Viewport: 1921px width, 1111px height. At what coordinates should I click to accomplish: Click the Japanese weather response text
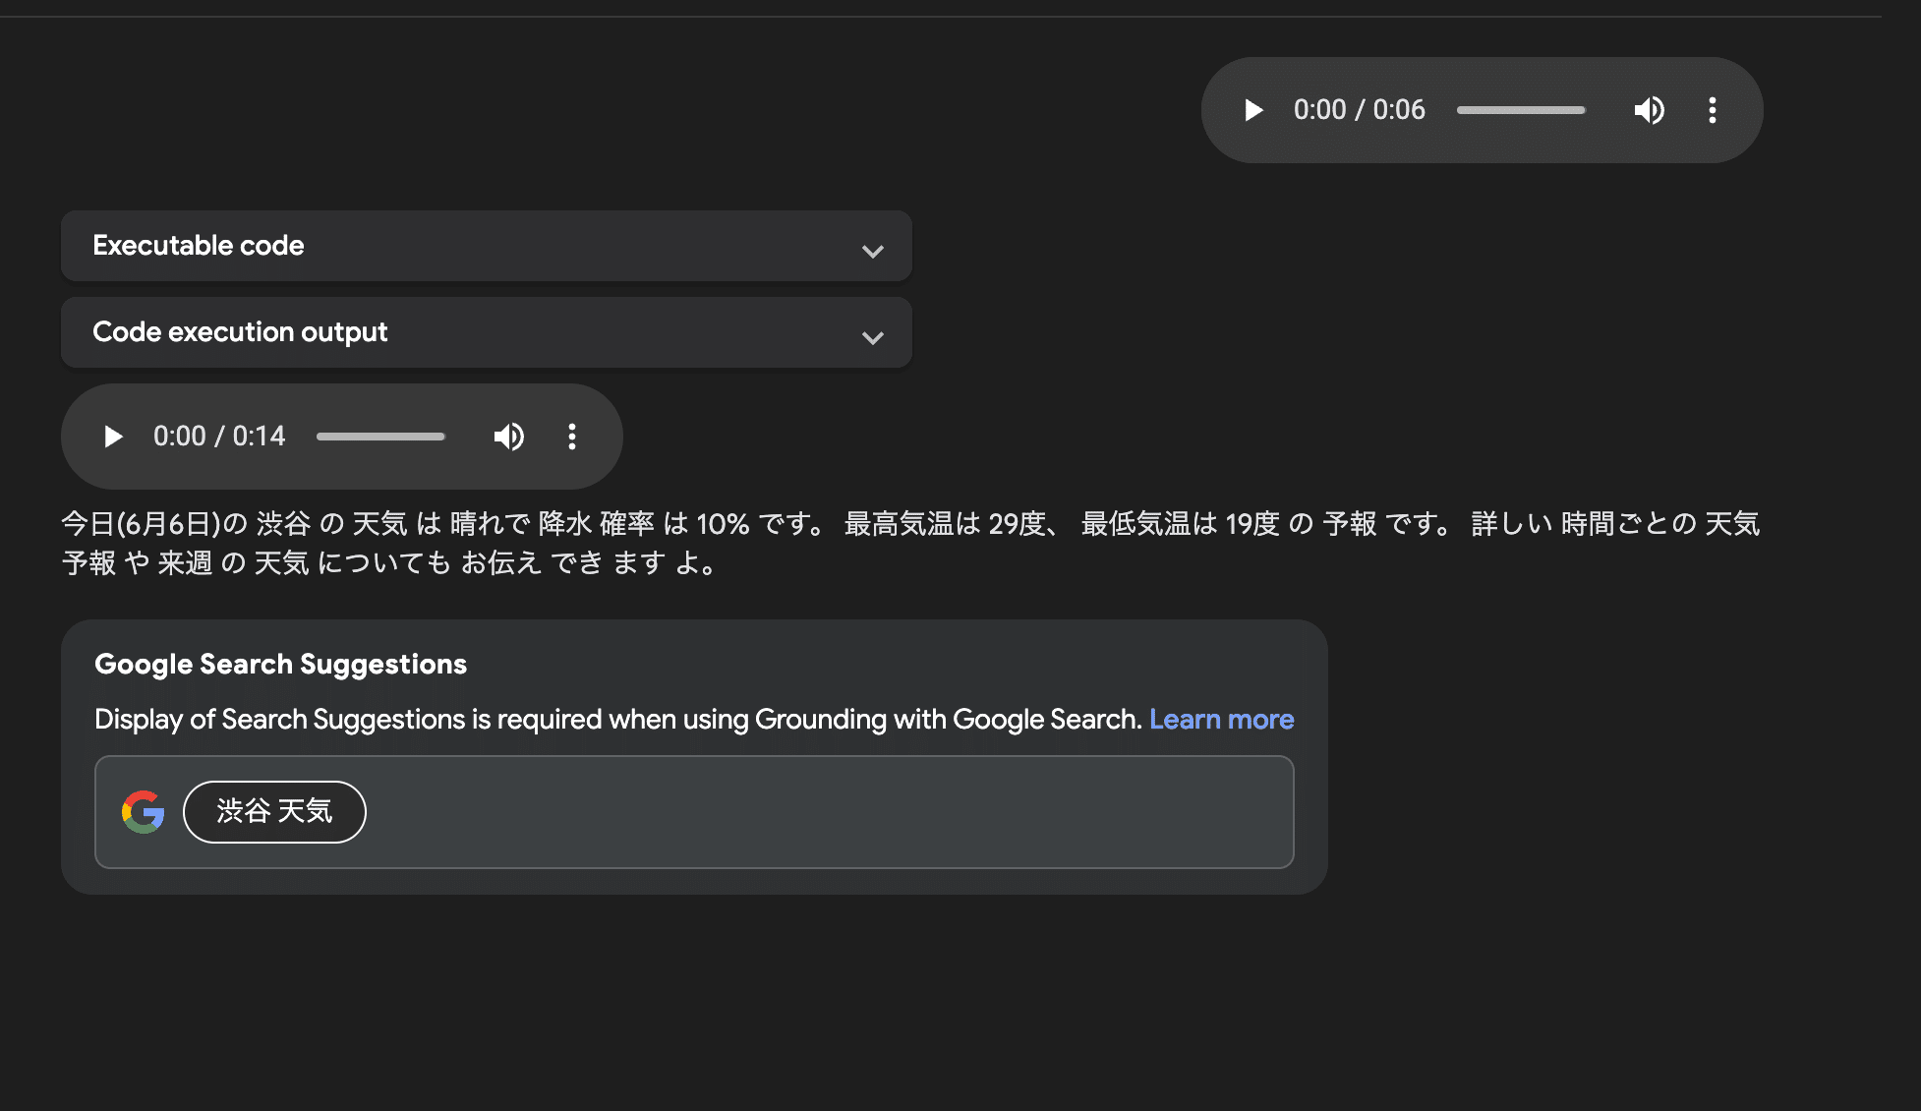point(885,524)
